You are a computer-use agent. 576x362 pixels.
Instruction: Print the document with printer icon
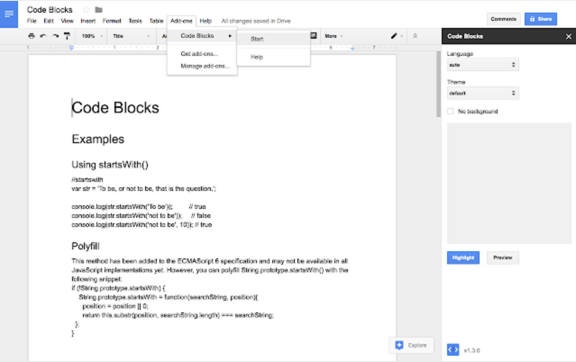(31, 36)
